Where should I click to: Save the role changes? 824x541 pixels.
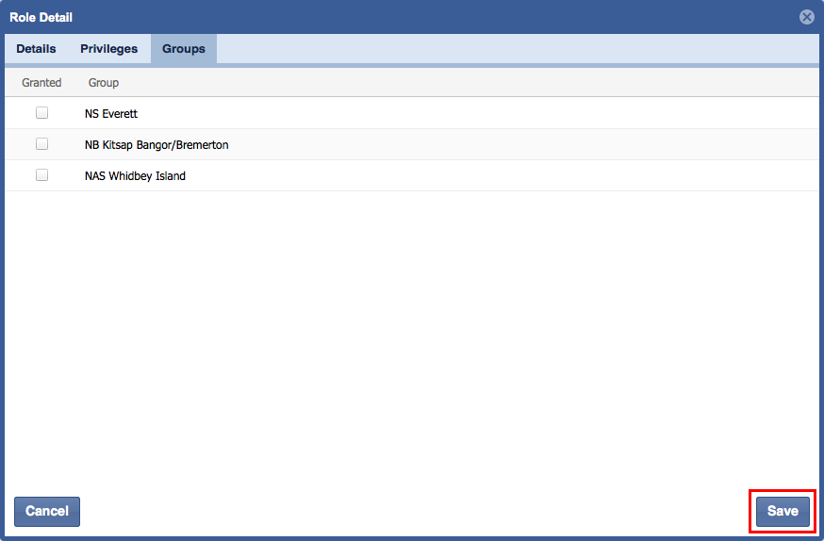[x=783, y=511]
